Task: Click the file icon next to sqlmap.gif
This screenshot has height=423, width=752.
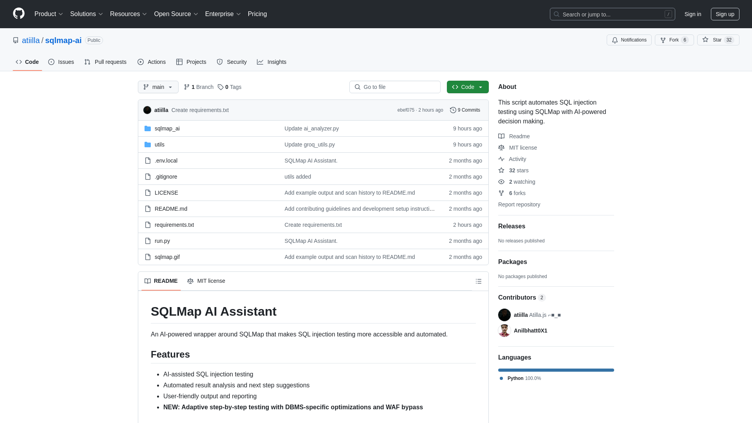Action: click(148, 257)
